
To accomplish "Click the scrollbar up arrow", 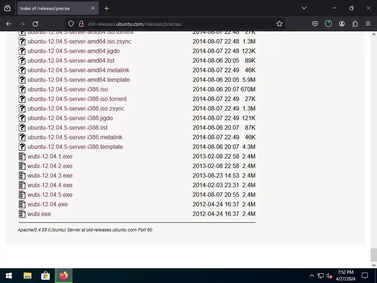I will click(374, 34).
